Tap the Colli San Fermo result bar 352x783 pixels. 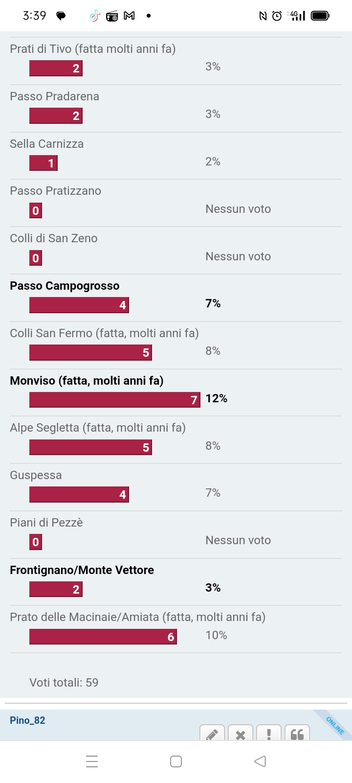point(90,352)
